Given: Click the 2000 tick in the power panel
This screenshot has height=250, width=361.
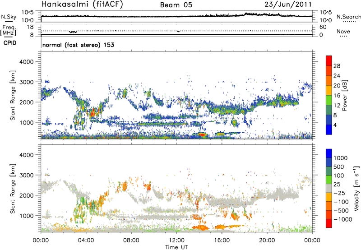Looking at the screenshot, I should point(27,102).
